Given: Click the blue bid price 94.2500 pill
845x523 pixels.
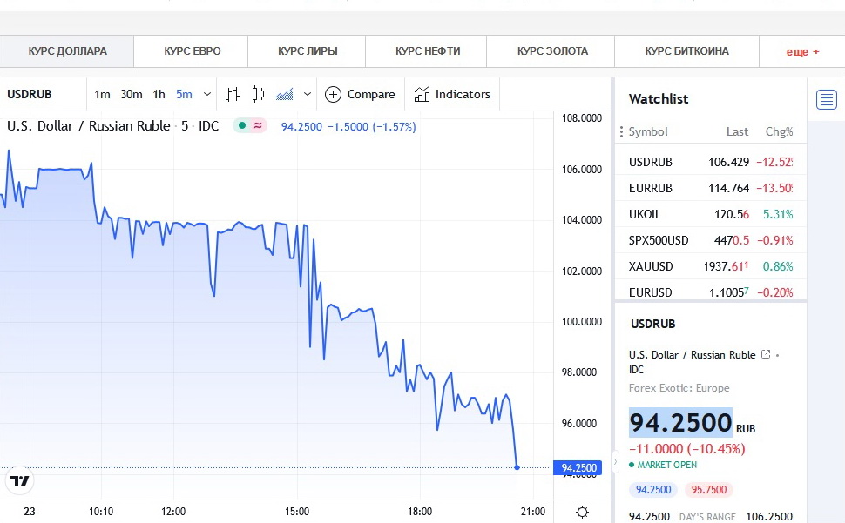Looking at the screenshot, I should click(x=653, y=490).
